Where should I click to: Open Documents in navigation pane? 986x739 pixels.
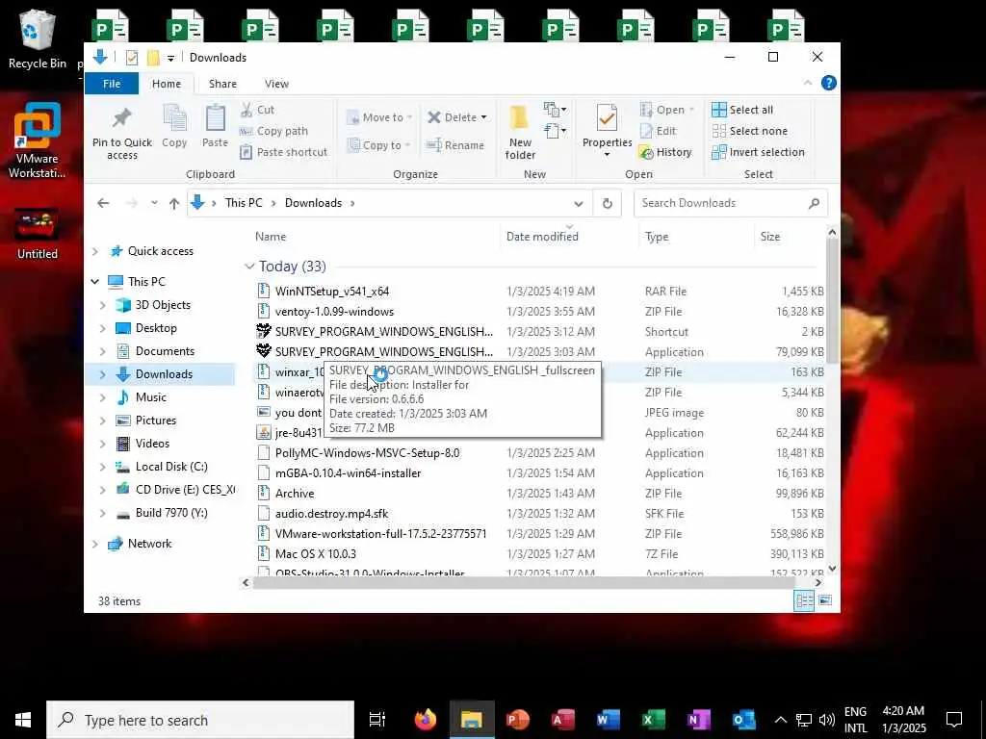[165, 351]
